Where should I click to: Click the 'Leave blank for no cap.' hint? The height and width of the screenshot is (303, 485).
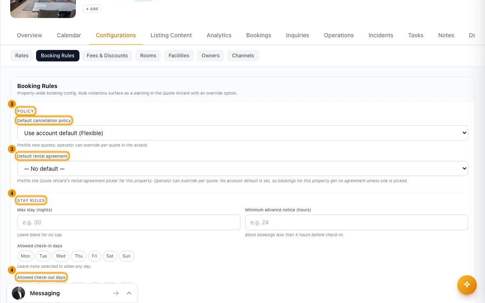coord(40,235)
